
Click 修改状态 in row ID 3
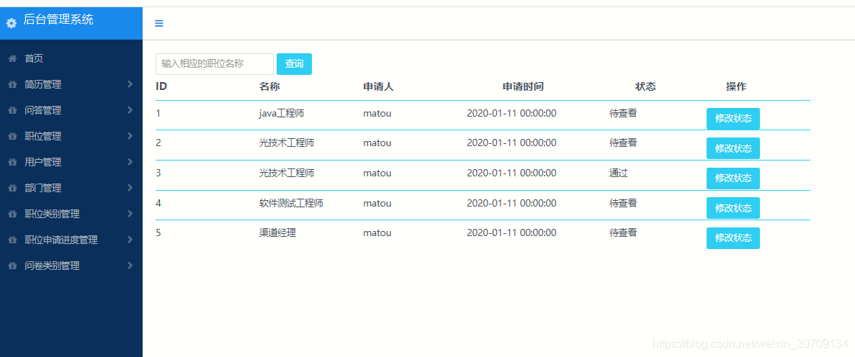tap(733, 178)
